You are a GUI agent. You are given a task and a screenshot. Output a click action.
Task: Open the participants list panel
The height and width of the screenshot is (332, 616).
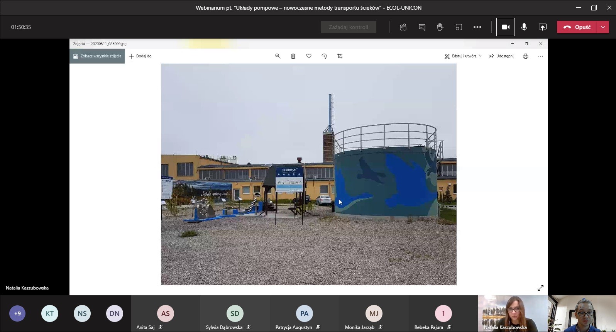click(403, 27)
